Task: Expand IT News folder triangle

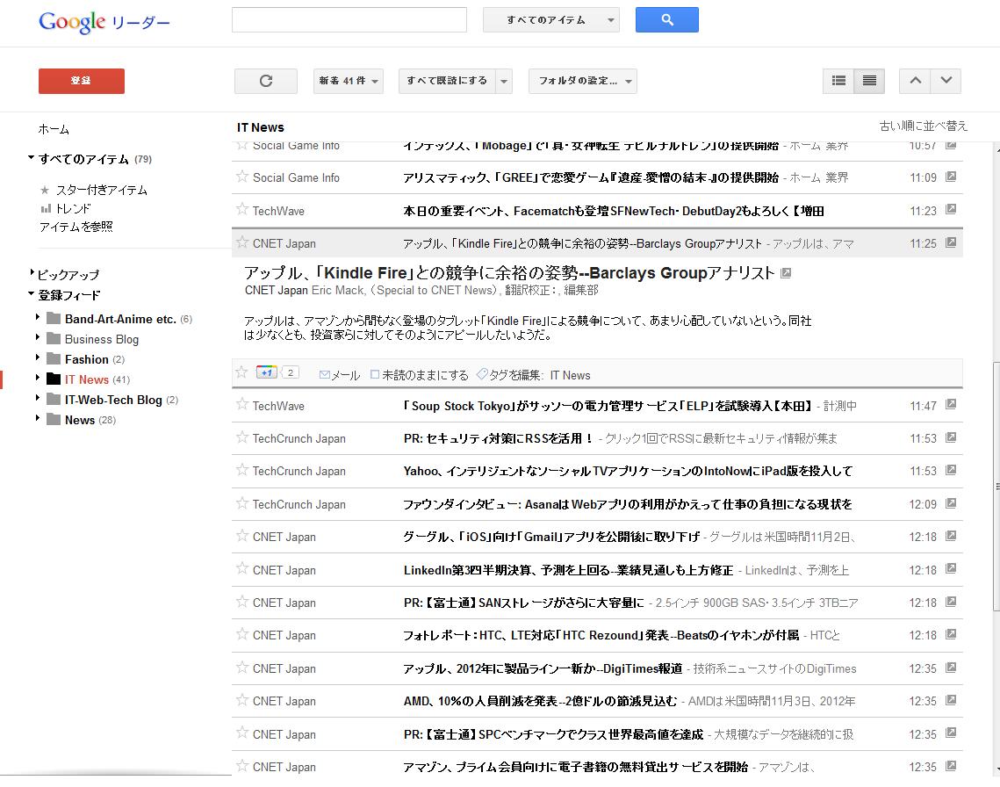Action: coord(38,378)
